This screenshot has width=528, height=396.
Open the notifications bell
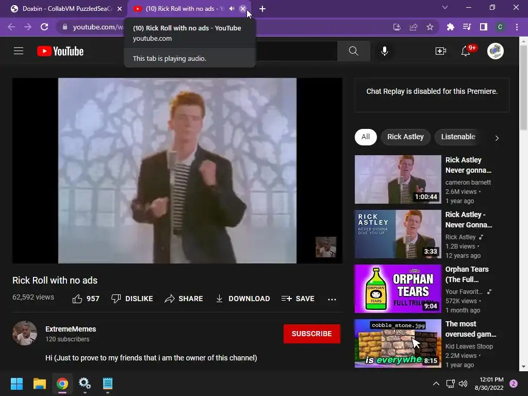pyautogui.click(x=466, y=51)
